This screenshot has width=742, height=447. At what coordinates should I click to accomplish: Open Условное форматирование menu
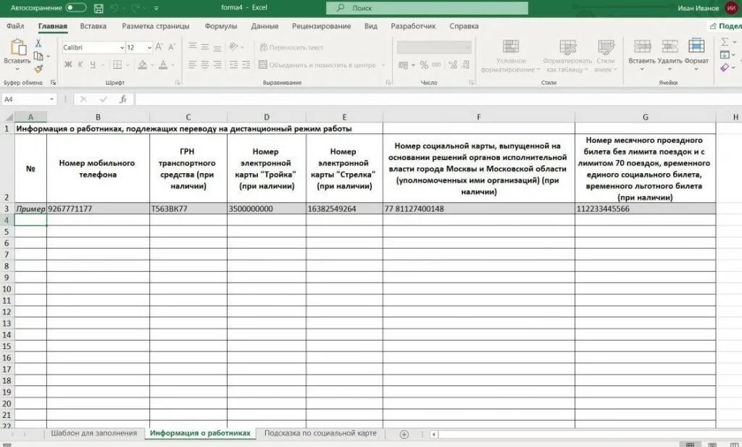point(511,56)
